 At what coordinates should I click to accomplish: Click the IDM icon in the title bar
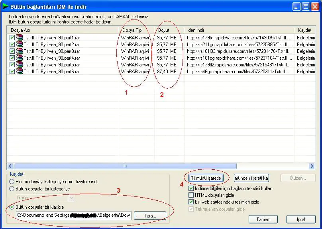pos(6,6)
